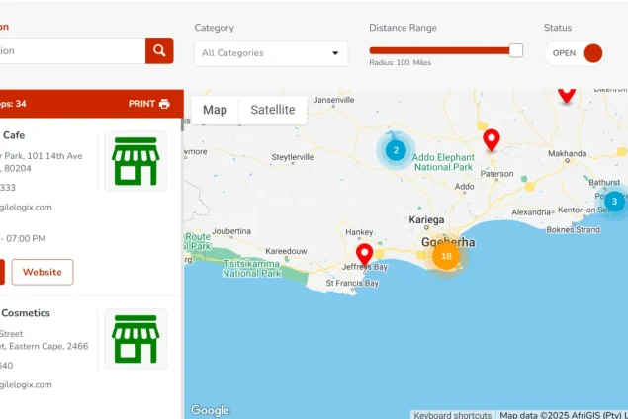Click the location search input field

(x=69, y=51)
